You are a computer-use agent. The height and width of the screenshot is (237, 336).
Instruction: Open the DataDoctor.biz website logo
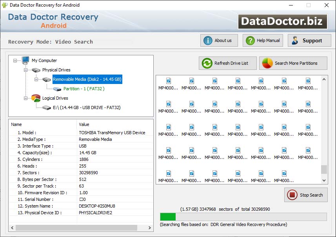coord(283,22)
